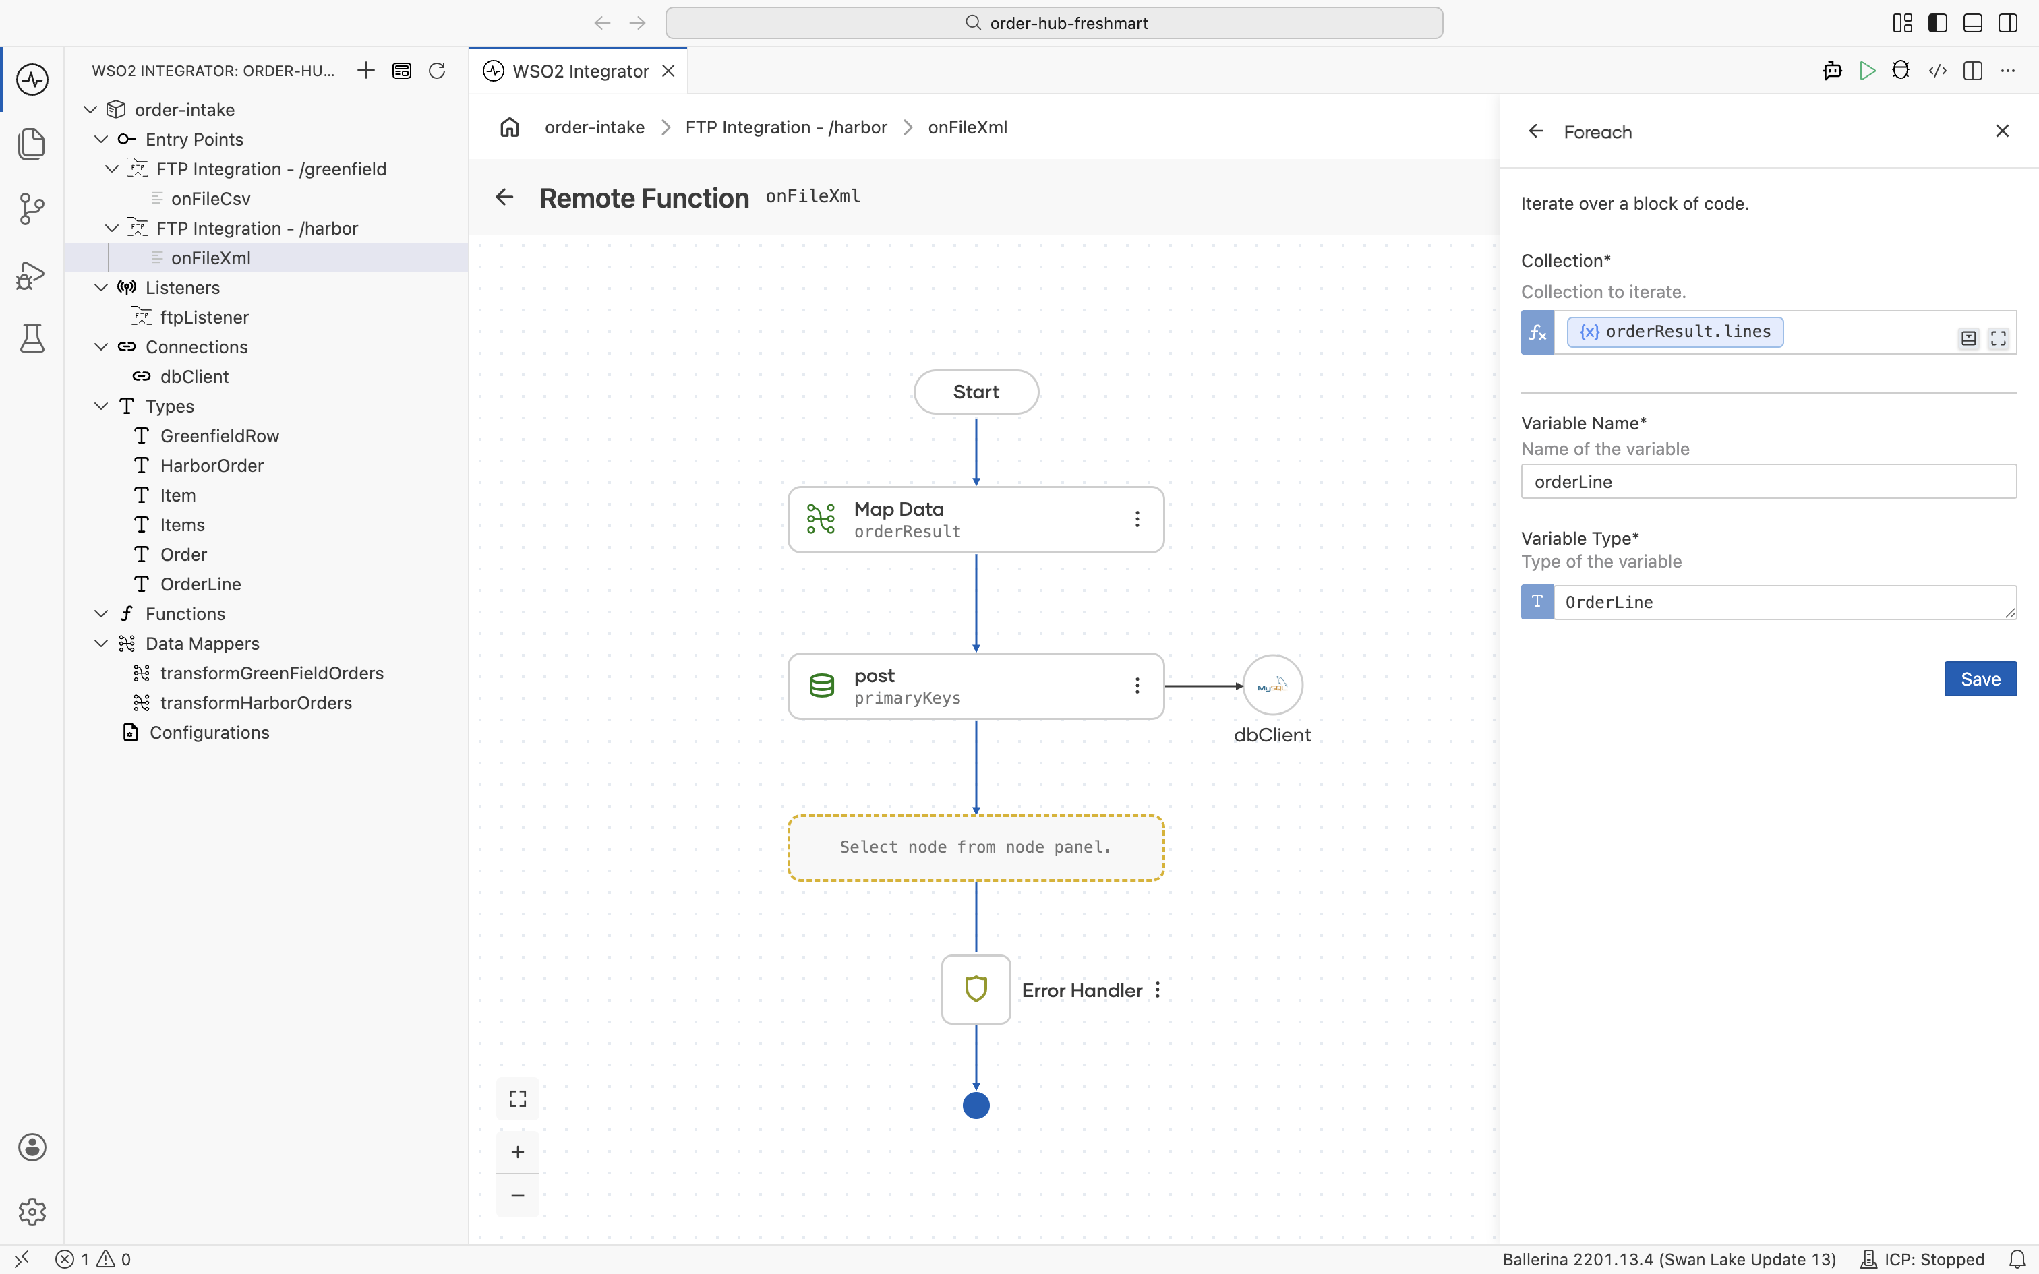This screenshot has width=2039, height=1274.
Task: Collapse the order-intake project node
Action: click(90, 109)
